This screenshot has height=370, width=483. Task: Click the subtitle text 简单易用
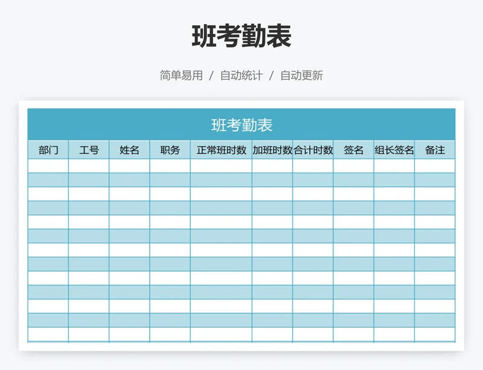[x=181, y=75]
